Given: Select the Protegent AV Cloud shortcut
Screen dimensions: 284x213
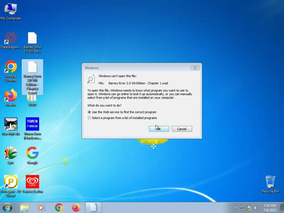Looking at the screenshot, I should pos(11,186).
